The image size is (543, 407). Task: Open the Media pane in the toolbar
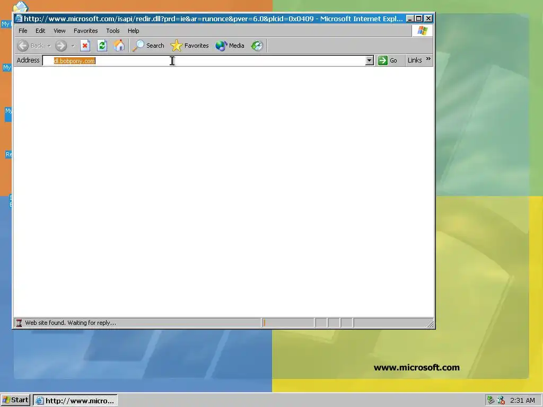(230, 46)
